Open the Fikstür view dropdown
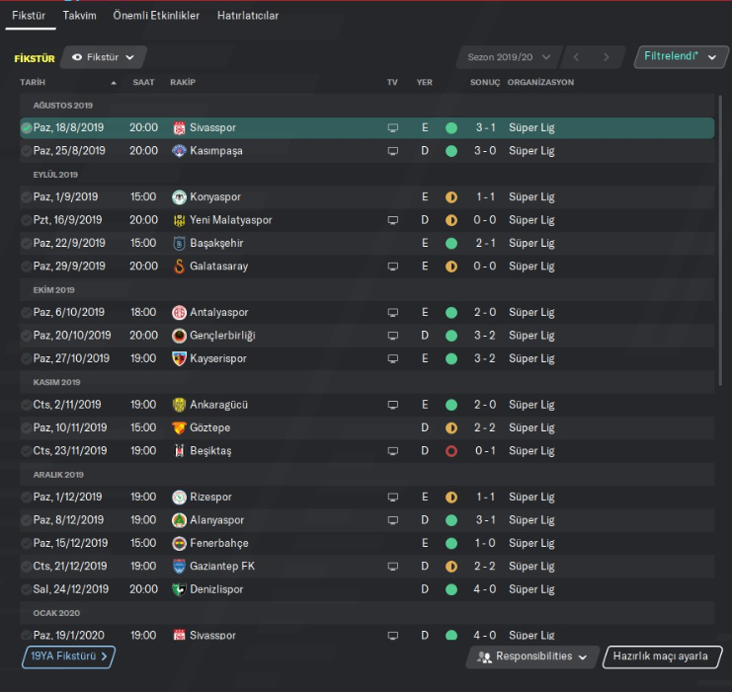The image size is (732, 692). click(x=104, y=57)
